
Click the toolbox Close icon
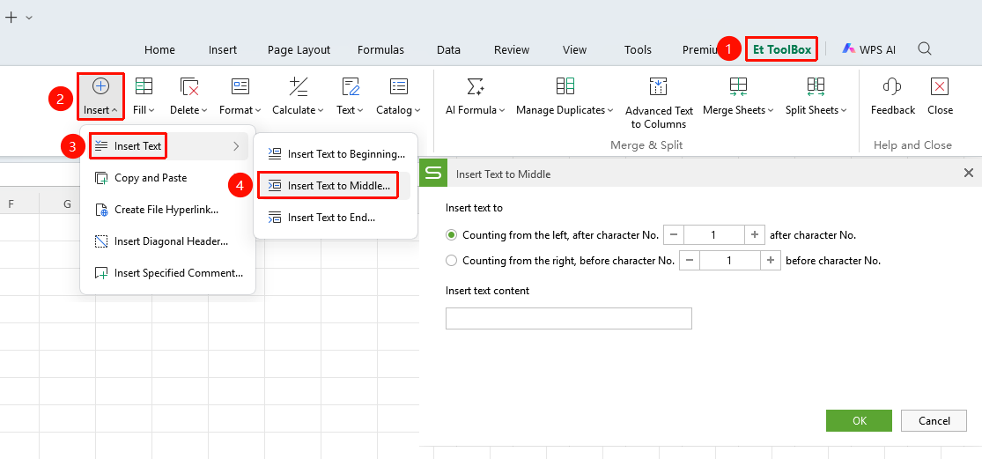pos(940,86)
